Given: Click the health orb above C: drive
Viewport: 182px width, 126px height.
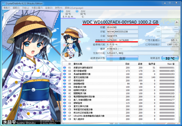Looking at the screenshot, I should [x=77, y=11].
